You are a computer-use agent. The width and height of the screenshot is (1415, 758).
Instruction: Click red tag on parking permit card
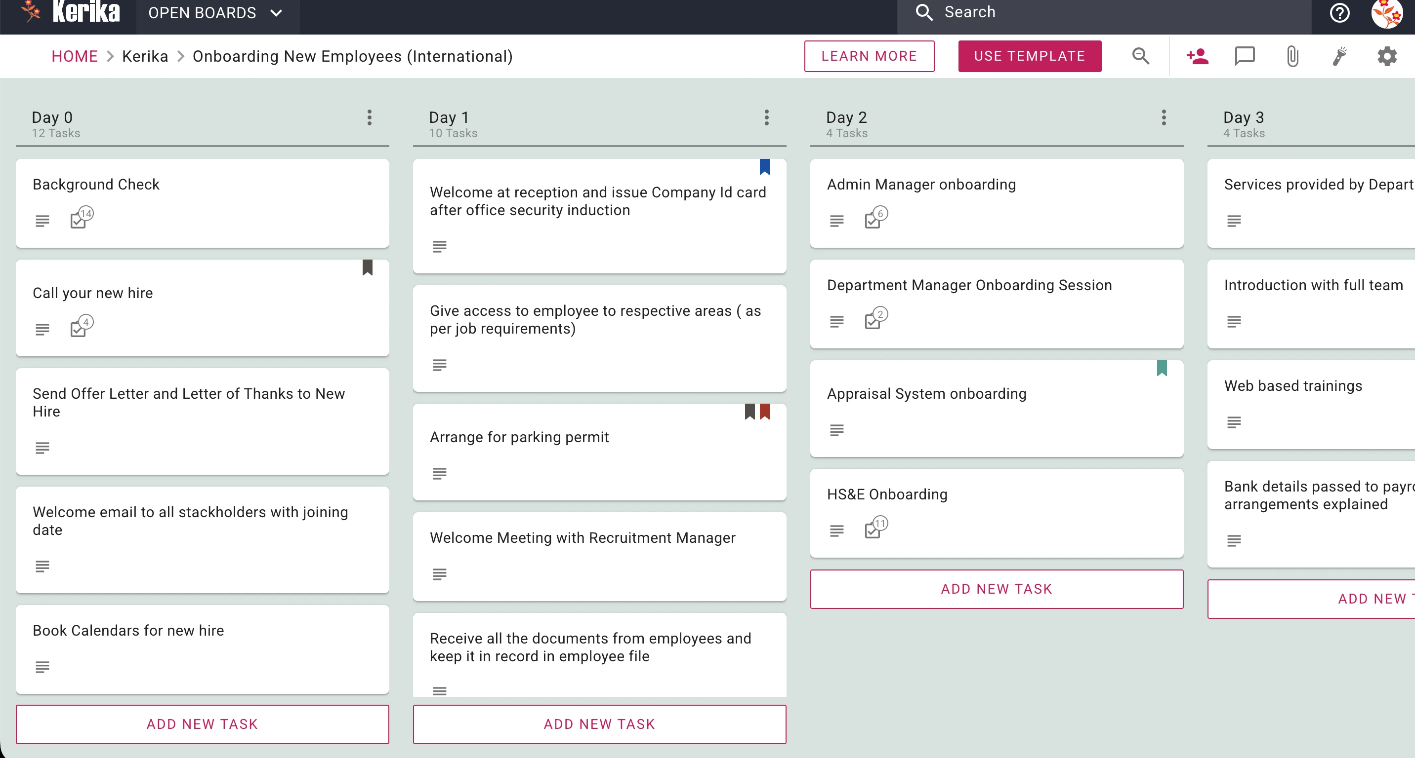coord(765,412)
